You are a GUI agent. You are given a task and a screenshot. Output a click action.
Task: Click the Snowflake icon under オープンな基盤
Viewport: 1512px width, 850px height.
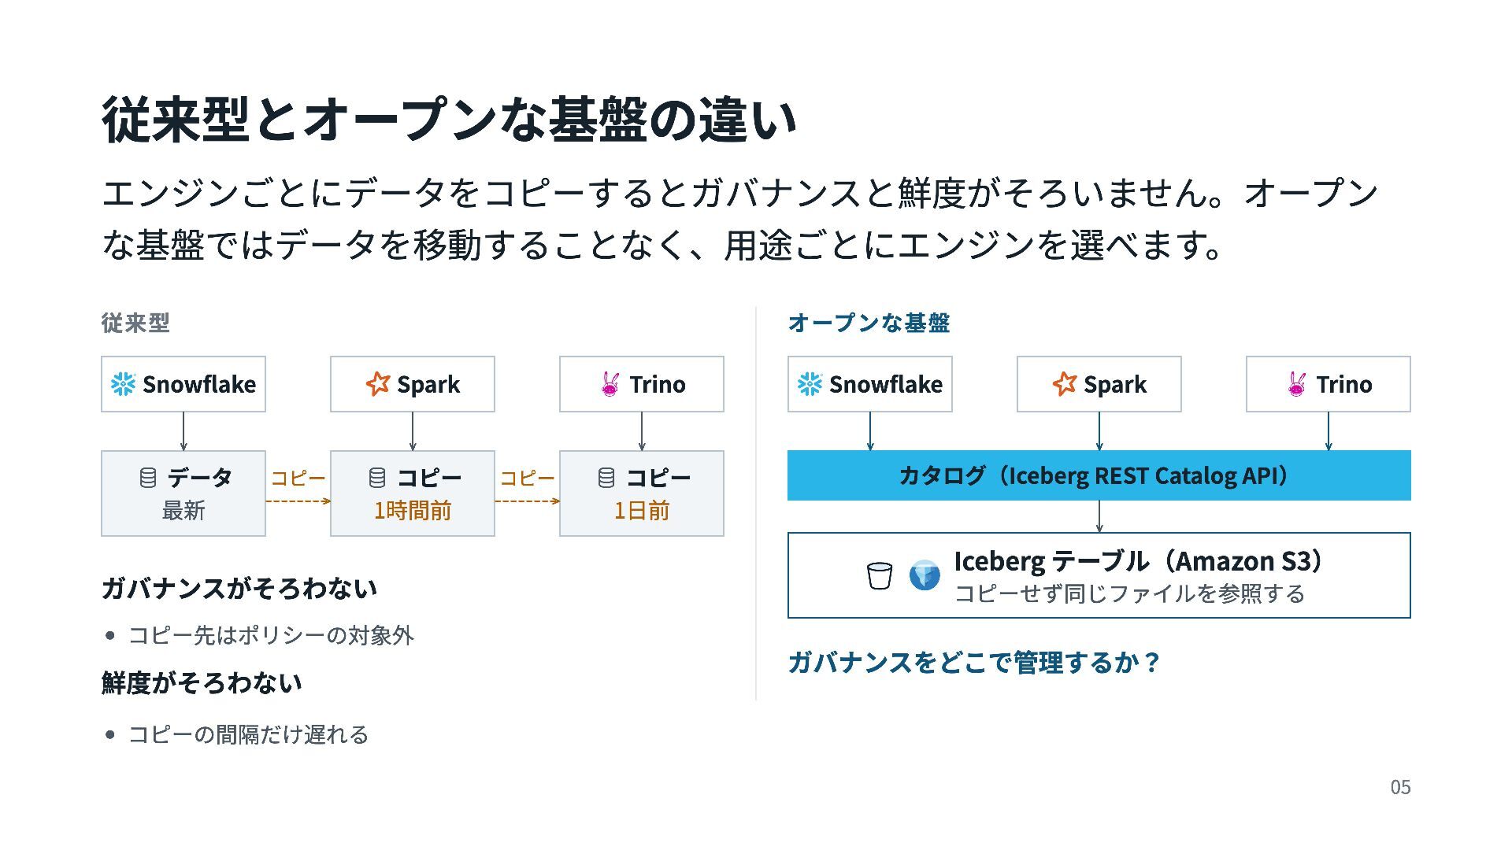click(x=810, y=384)
